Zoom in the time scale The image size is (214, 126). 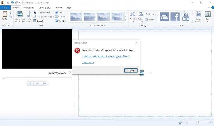[211, 123]
